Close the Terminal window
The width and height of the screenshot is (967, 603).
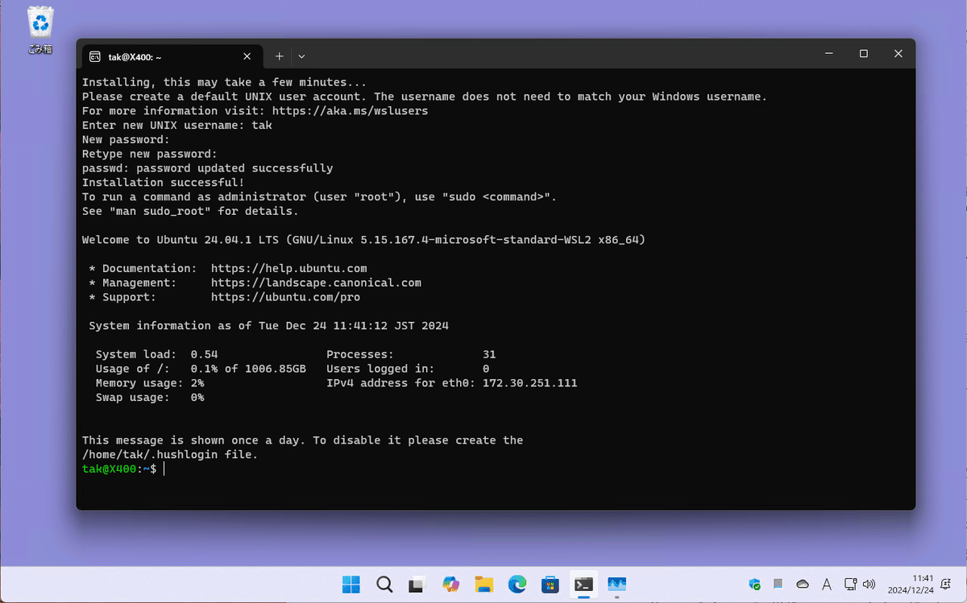898,53
